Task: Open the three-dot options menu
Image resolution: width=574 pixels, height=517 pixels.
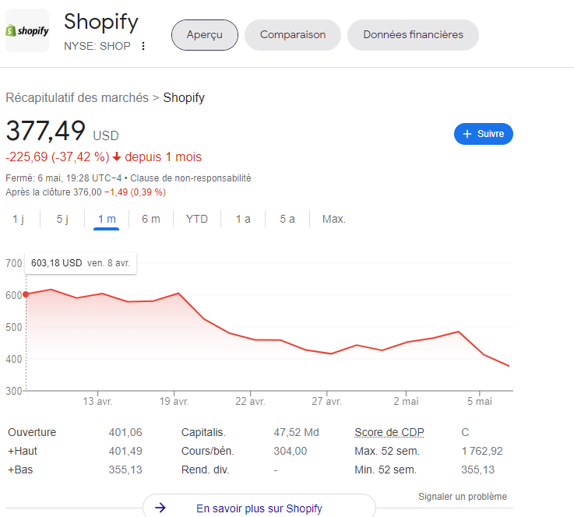Action: click(143, 46)
